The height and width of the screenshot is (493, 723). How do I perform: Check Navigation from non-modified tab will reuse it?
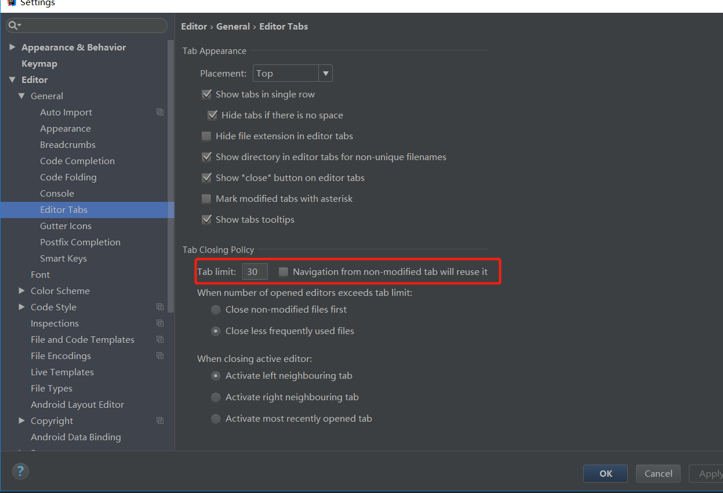pos(284,271)
